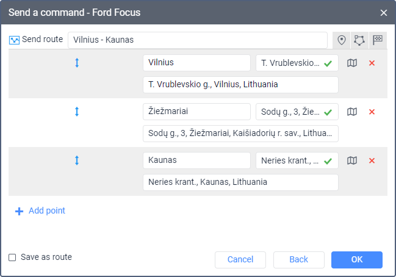Image resolution: width=396 pixels, height=277 pixels.
Task: Go Back to previous step
Action: click(x=298, y=260)
